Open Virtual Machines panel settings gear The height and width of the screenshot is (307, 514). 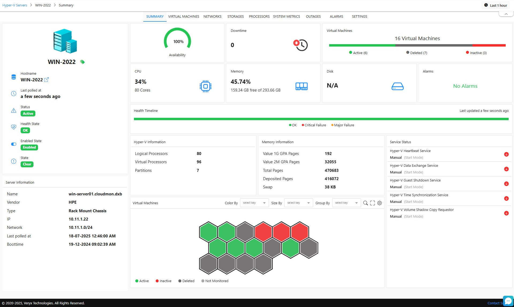click(x=380, y=203)
